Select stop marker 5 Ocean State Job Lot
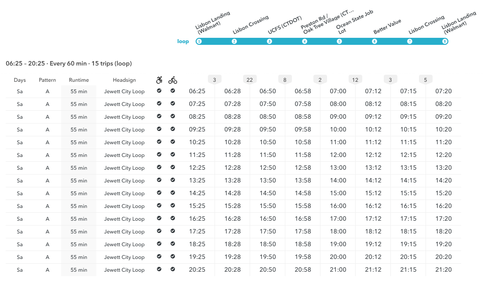Image resolution: width=484 pixels, height=284 pixels. [x=339, y=41]
